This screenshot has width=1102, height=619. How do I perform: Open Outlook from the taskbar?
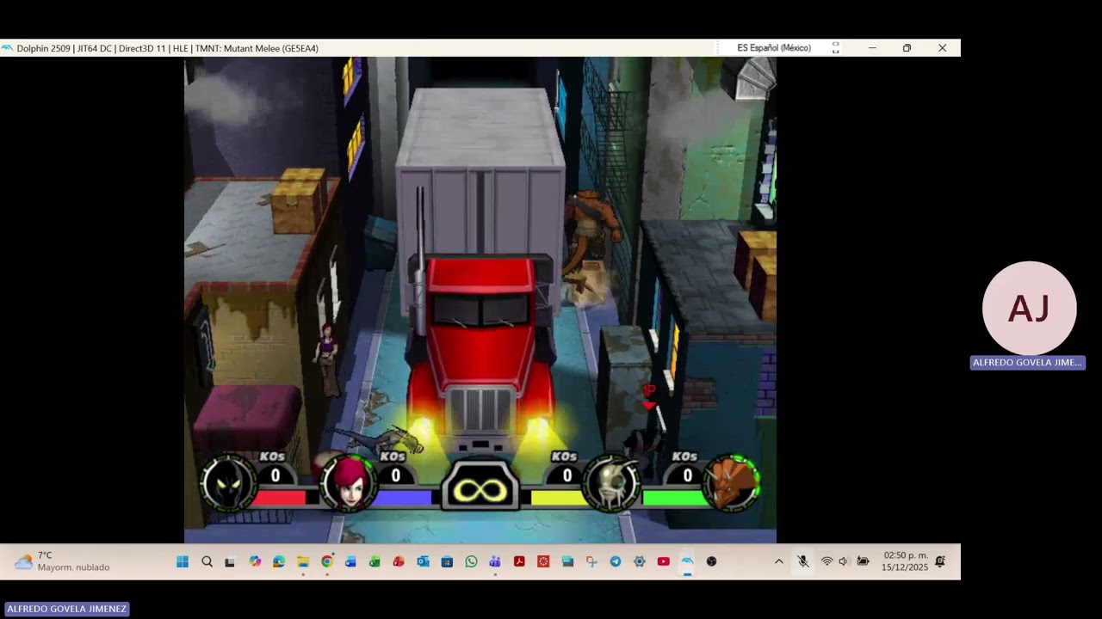pyautogui.click(x=423, y=561)
